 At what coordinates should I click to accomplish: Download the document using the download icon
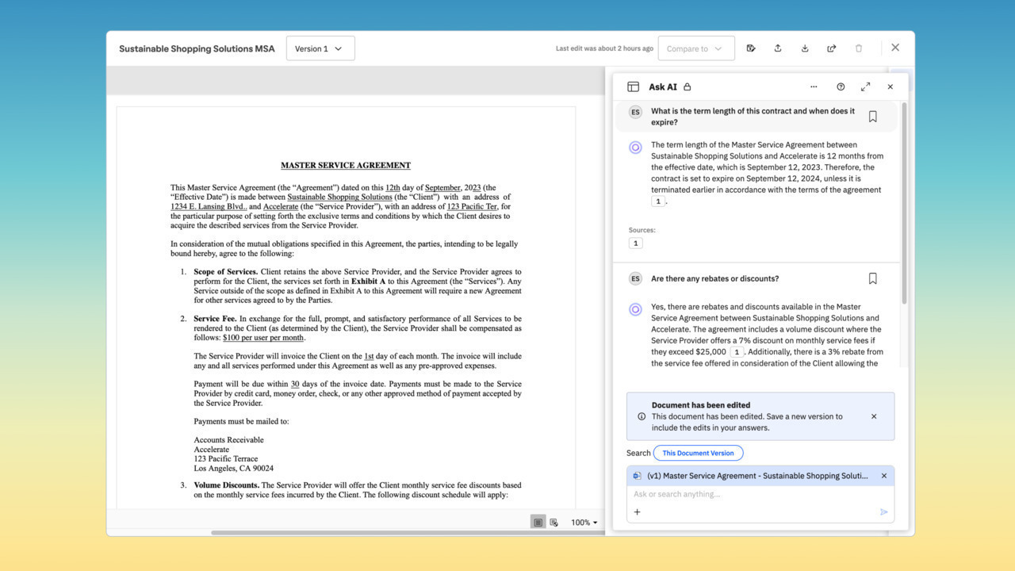click(x=805, y=48)
